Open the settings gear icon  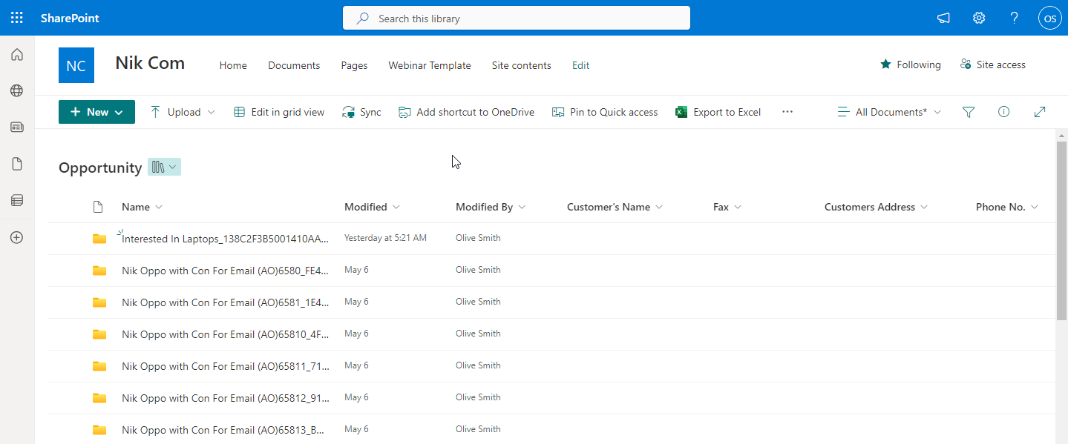point(979,18)
